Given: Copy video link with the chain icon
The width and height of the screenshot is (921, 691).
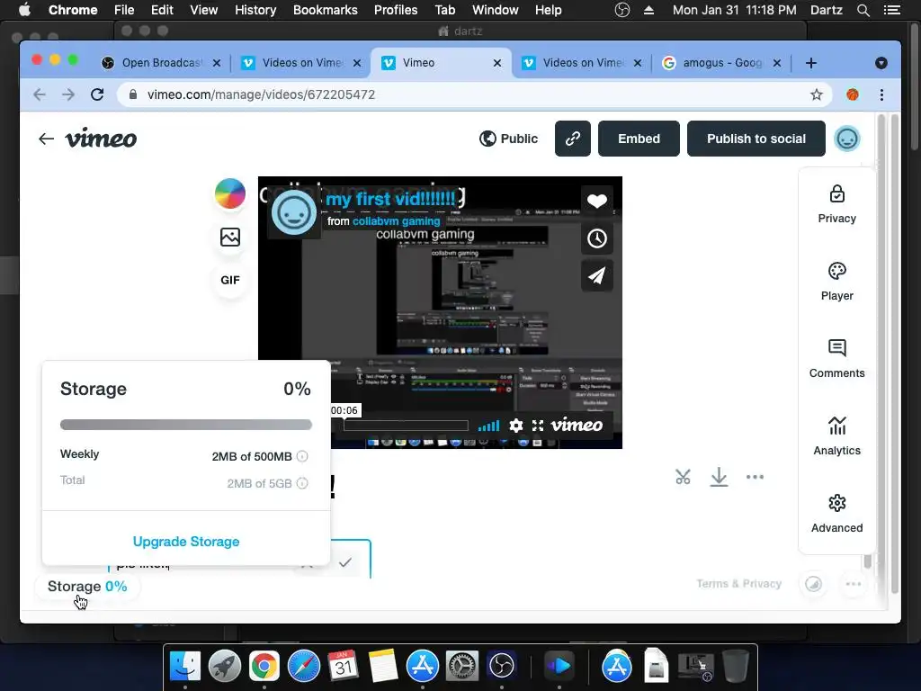Looking at the screenshot, I should pyautogui.click(x=573, y=139).
